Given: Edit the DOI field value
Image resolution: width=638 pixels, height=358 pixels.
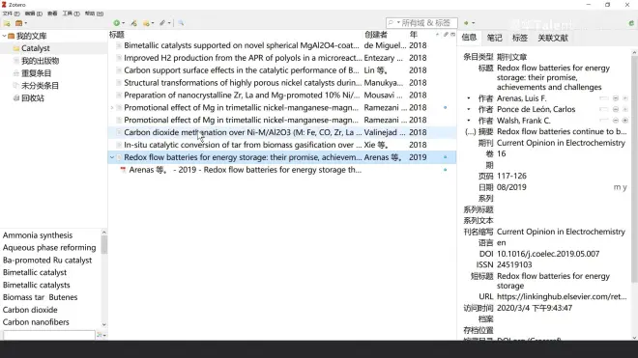Looking at the screenshot, I should 548,254.
